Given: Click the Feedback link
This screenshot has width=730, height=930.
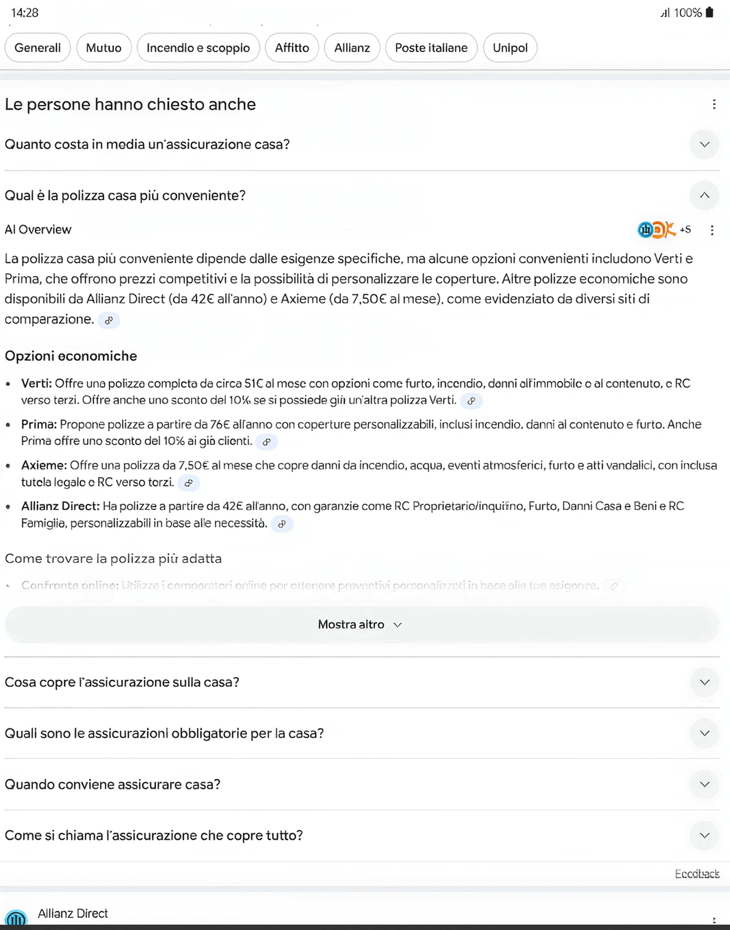Looking at the screenshot, I should click(x=696, y=874).
